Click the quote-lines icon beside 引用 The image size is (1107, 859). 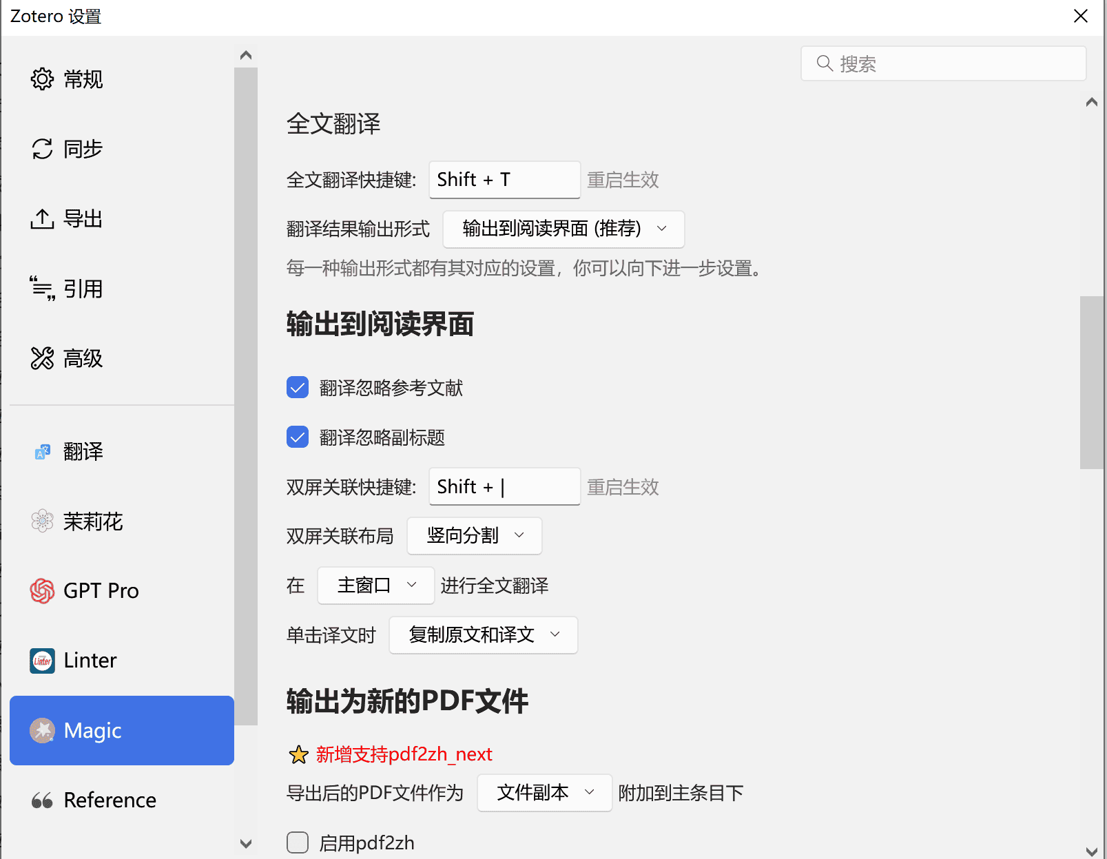click(x=42, y=289)
